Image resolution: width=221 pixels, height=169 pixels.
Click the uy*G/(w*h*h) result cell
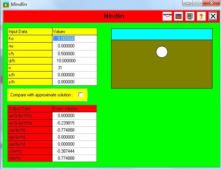(x=74, y=123)
